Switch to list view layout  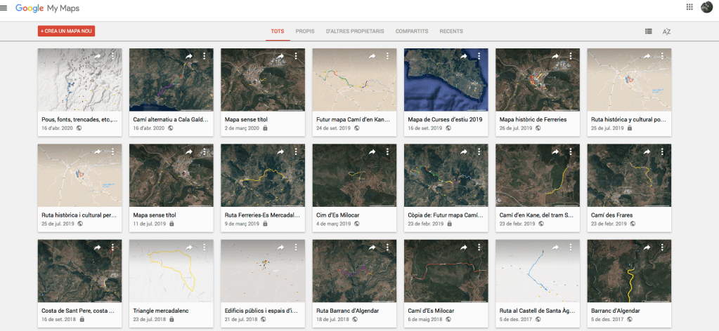coord(648,32)
